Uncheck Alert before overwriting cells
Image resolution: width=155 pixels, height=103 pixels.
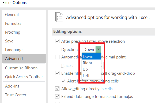[x=63, y=81]
